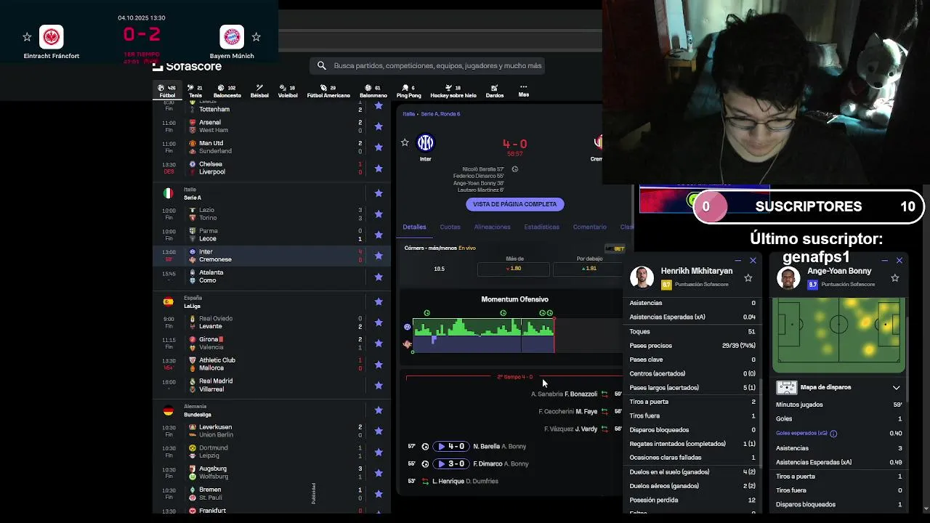The height and width of the screenshot is (523, 930).
Task: Click the Italy flag icon
Action: point(168,193)
